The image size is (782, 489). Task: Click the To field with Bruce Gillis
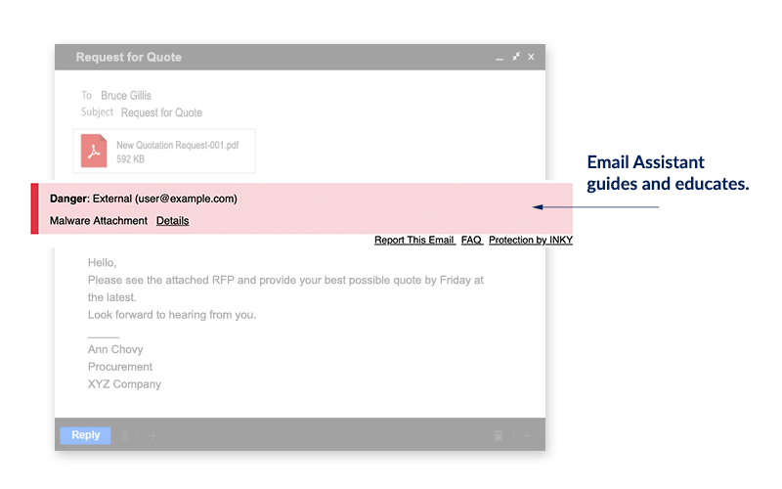pos(127,96)
